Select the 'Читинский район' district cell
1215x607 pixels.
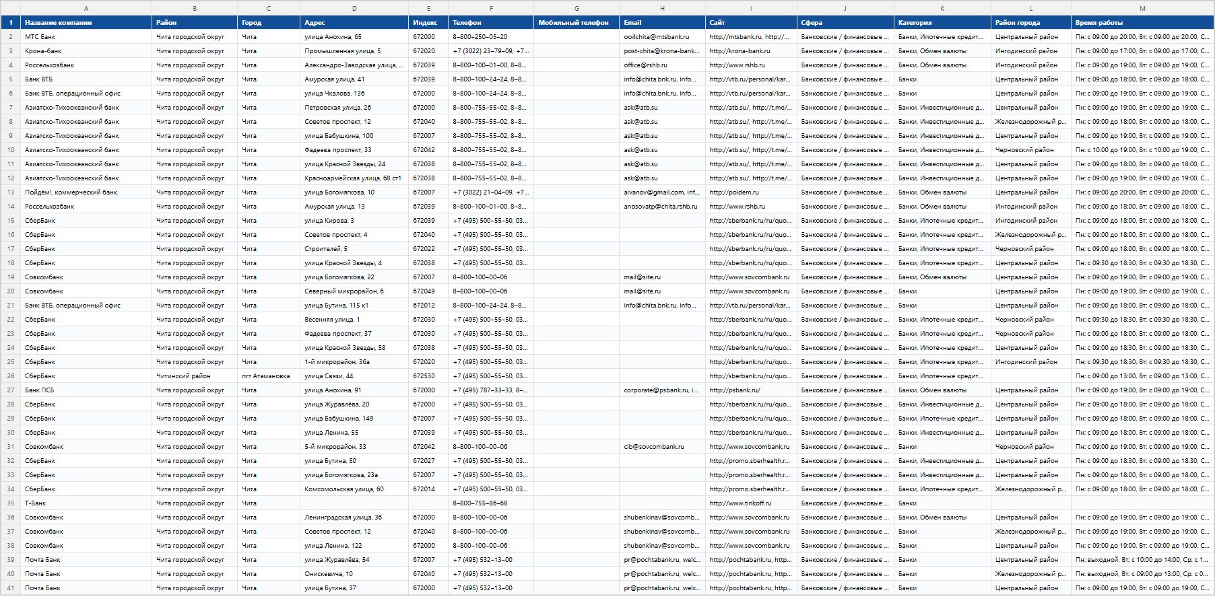(195, 376)
